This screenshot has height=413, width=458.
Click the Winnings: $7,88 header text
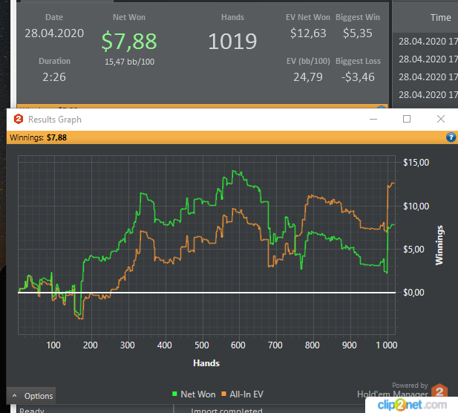tap(39, 137)
